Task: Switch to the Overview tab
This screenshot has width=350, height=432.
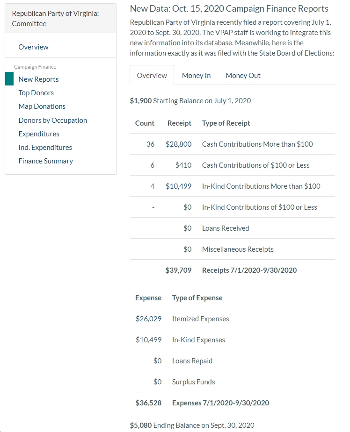Action: 152,75
